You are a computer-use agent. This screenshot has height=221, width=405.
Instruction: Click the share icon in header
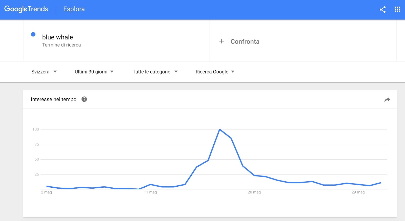coord(382,10)
